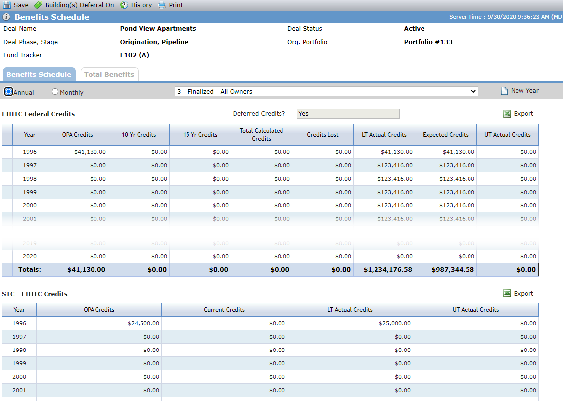Open the '3 - Finalized - All Owners' dropdown

point(327,91)
